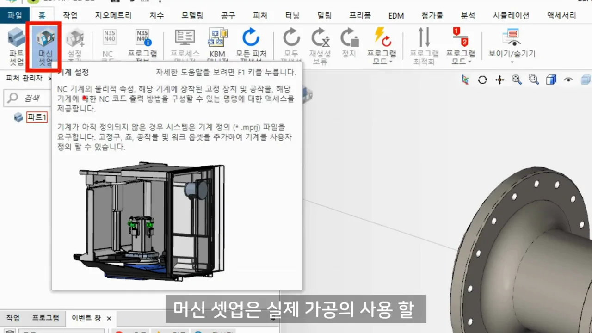This screenshot has width=592, height=333.
Task: Open the 보이기/숨기기 dropdown
Action: coord(512,46)
